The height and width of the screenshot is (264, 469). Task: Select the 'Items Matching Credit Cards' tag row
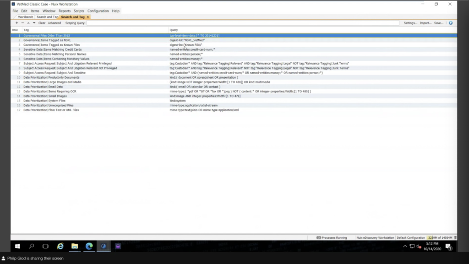[x=234, y=49]
